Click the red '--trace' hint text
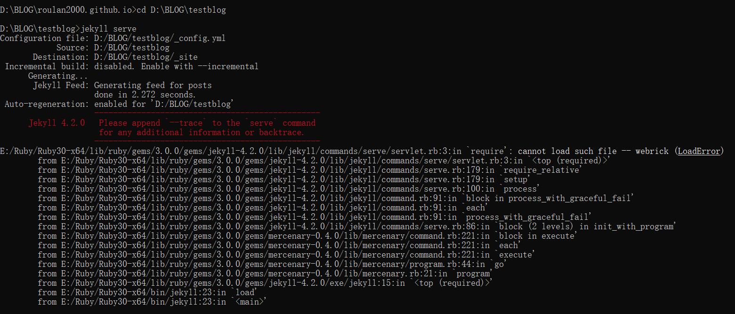Screen dimensions: 735x314 tap(186, 123)
